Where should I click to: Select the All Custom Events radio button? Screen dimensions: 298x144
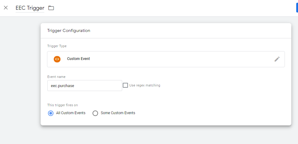click(51, 113)
